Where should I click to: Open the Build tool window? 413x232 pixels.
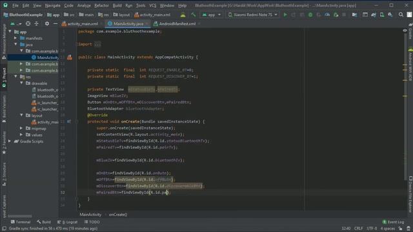coord(44,222)
